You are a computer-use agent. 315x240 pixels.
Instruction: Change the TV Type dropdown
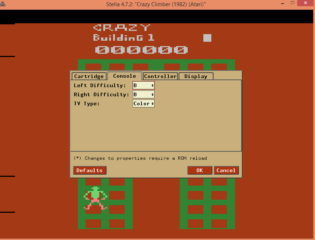pos(144,103)
